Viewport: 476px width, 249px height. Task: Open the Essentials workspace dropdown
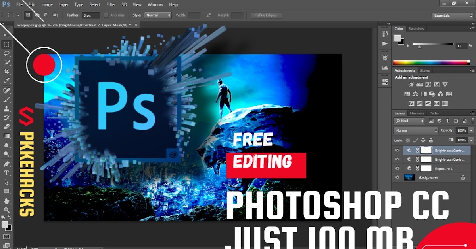tap(453, 15)
